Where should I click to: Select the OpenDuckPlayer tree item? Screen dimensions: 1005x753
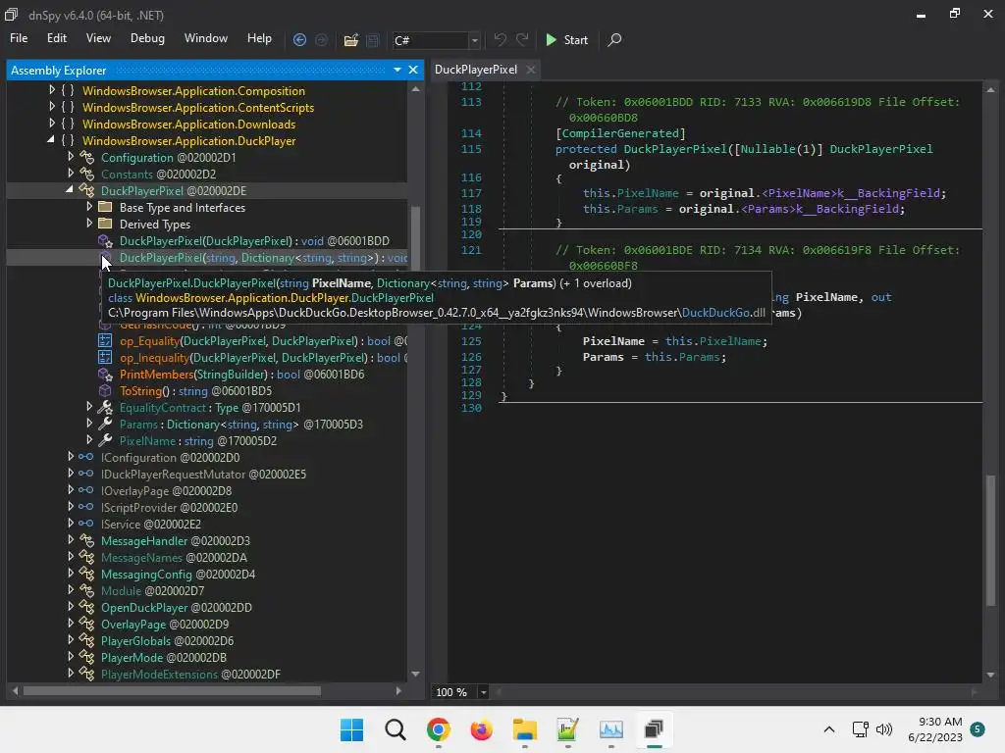point(177,607)
